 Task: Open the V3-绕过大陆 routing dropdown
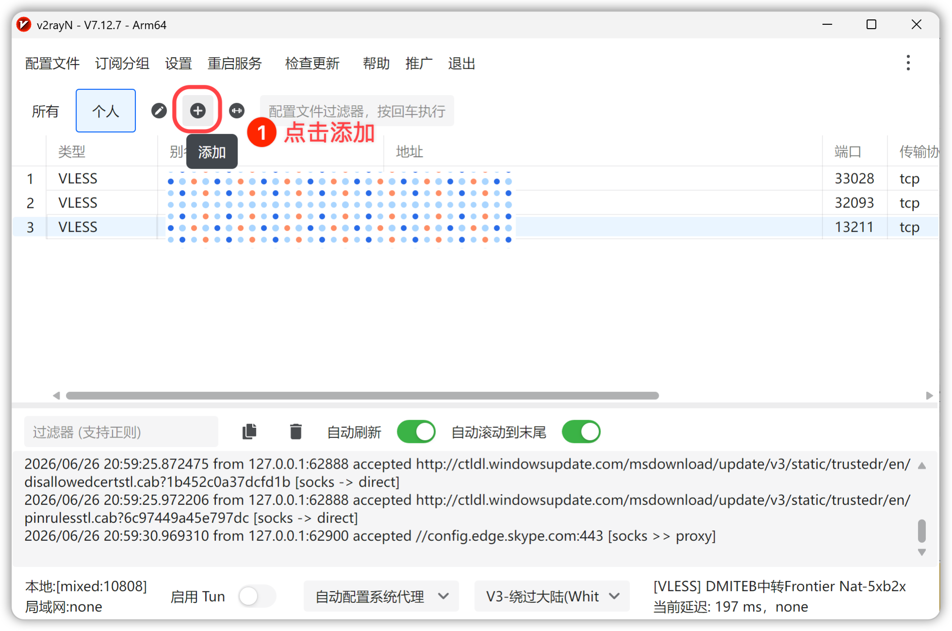click(552, 596)
